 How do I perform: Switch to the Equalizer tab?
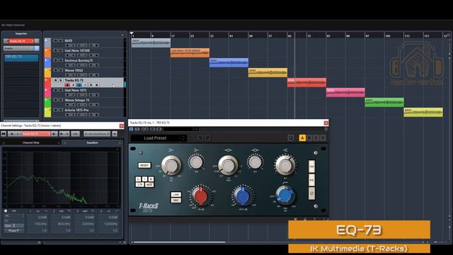pyautogui.click(x=92, y=143)
